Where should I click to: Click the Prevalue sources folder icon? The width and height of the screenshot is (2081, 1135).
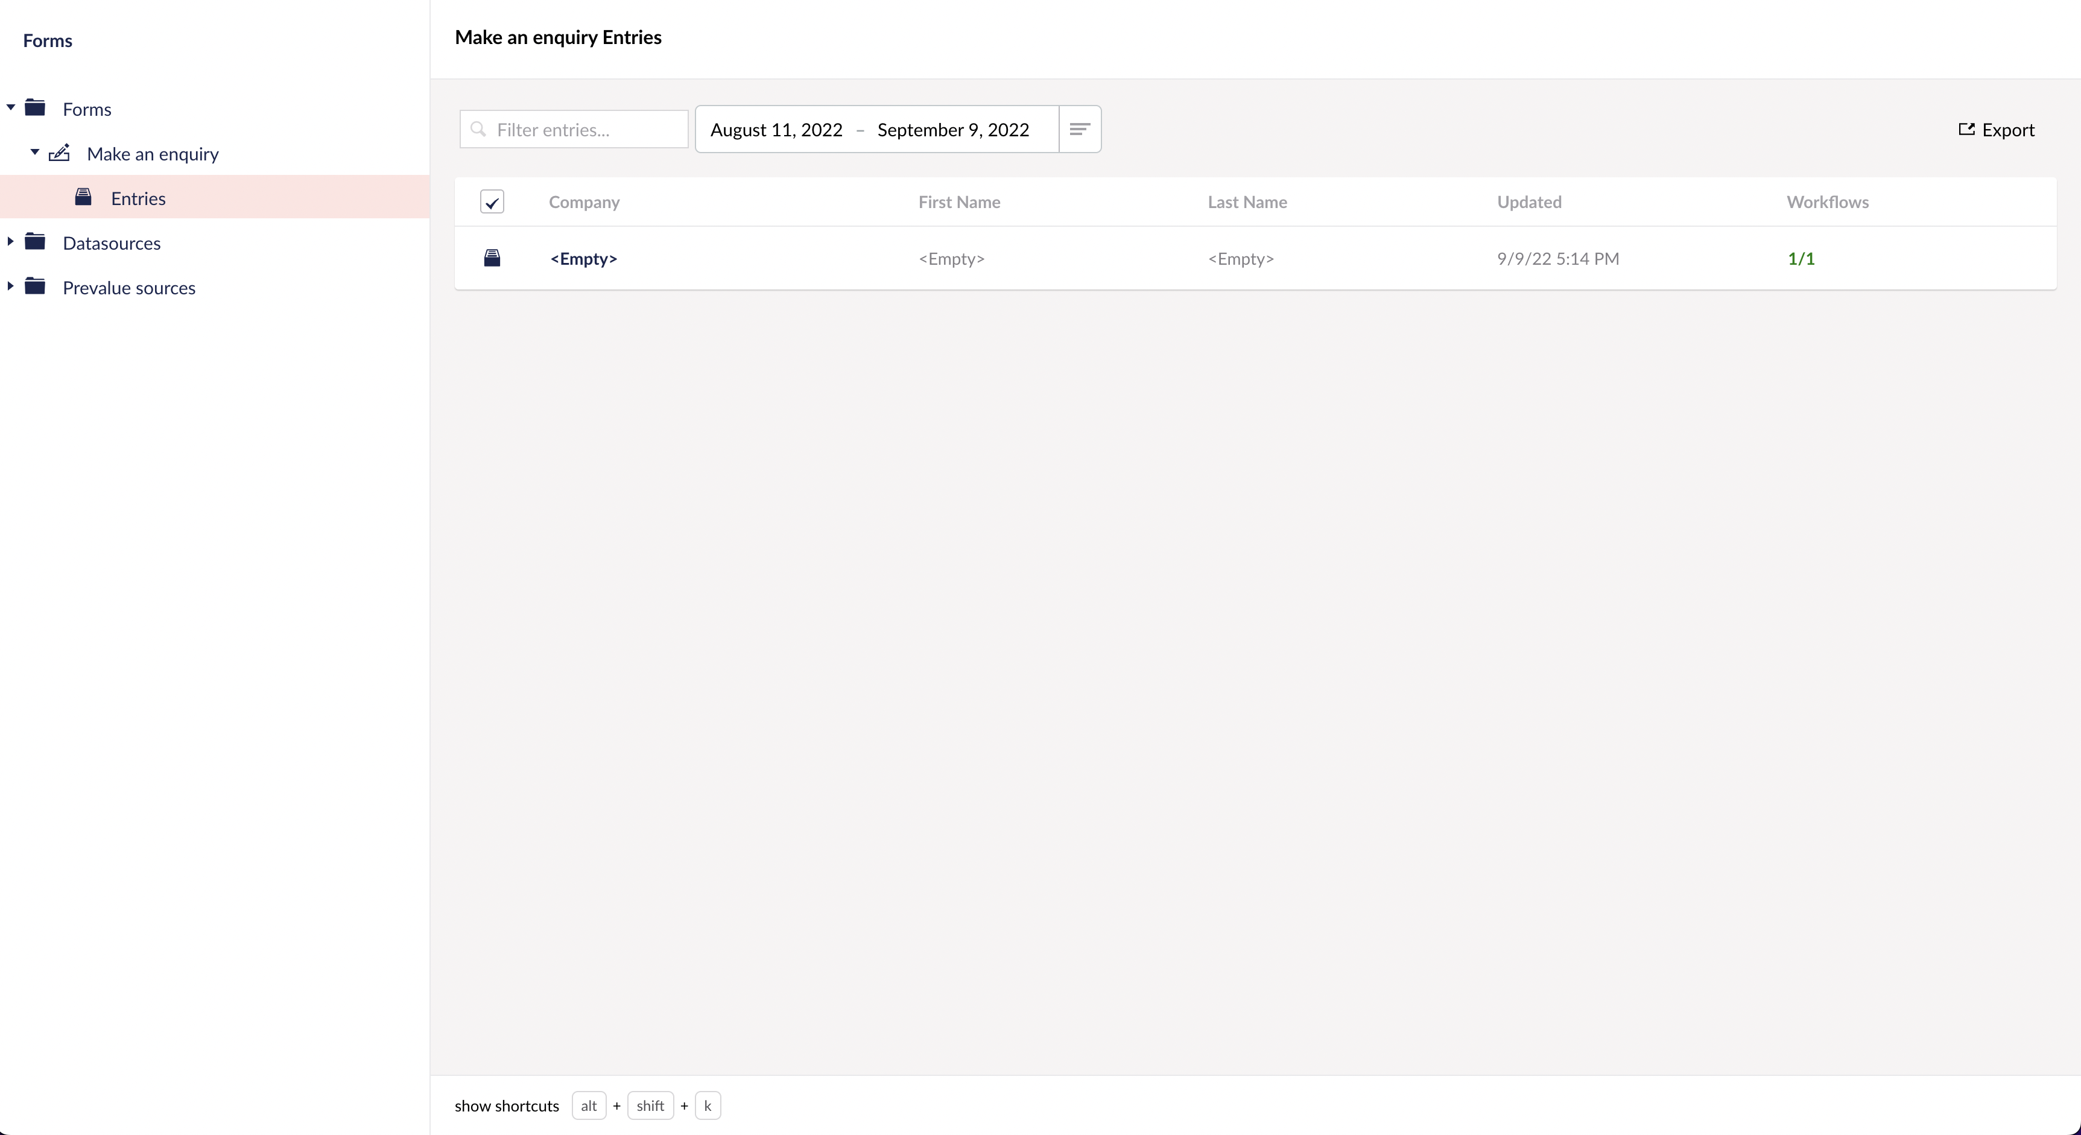pos(35,286)
